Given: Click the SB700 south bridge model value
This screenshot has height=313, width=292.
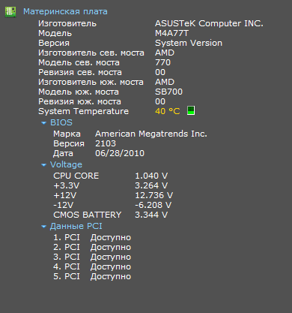Looking at the screenshot, I should coord(168,92).
